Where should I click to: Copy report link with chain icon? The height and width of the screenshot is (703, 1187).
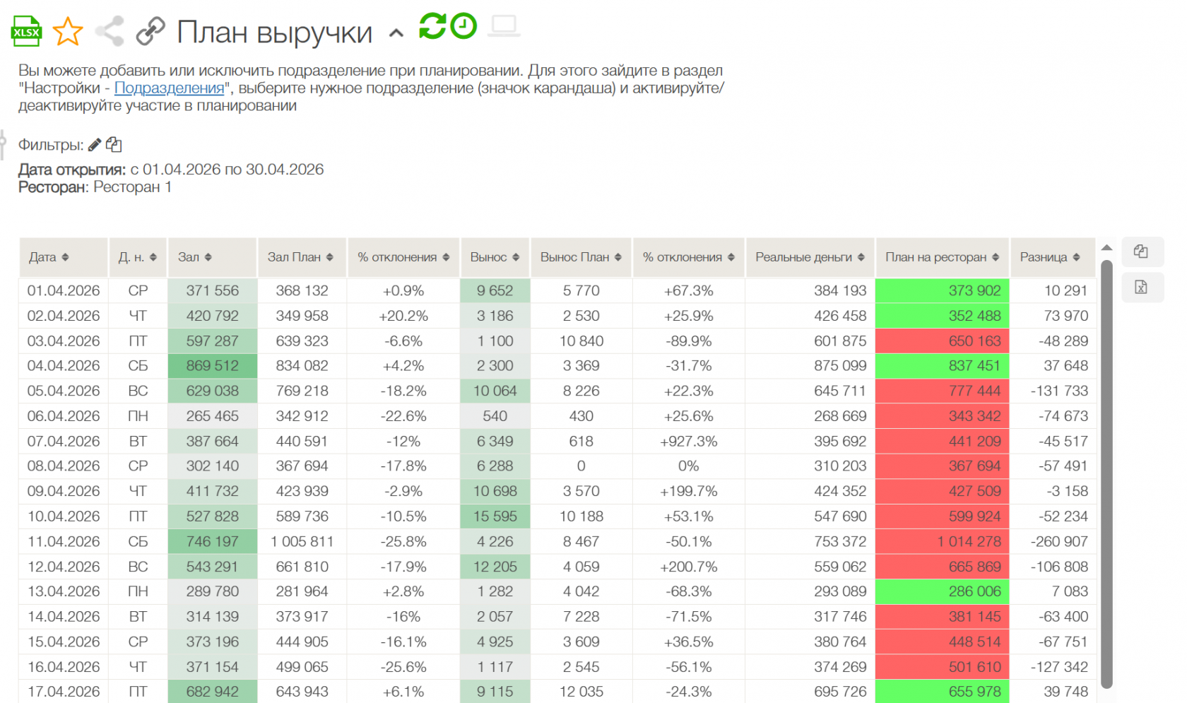click(150, 31)
